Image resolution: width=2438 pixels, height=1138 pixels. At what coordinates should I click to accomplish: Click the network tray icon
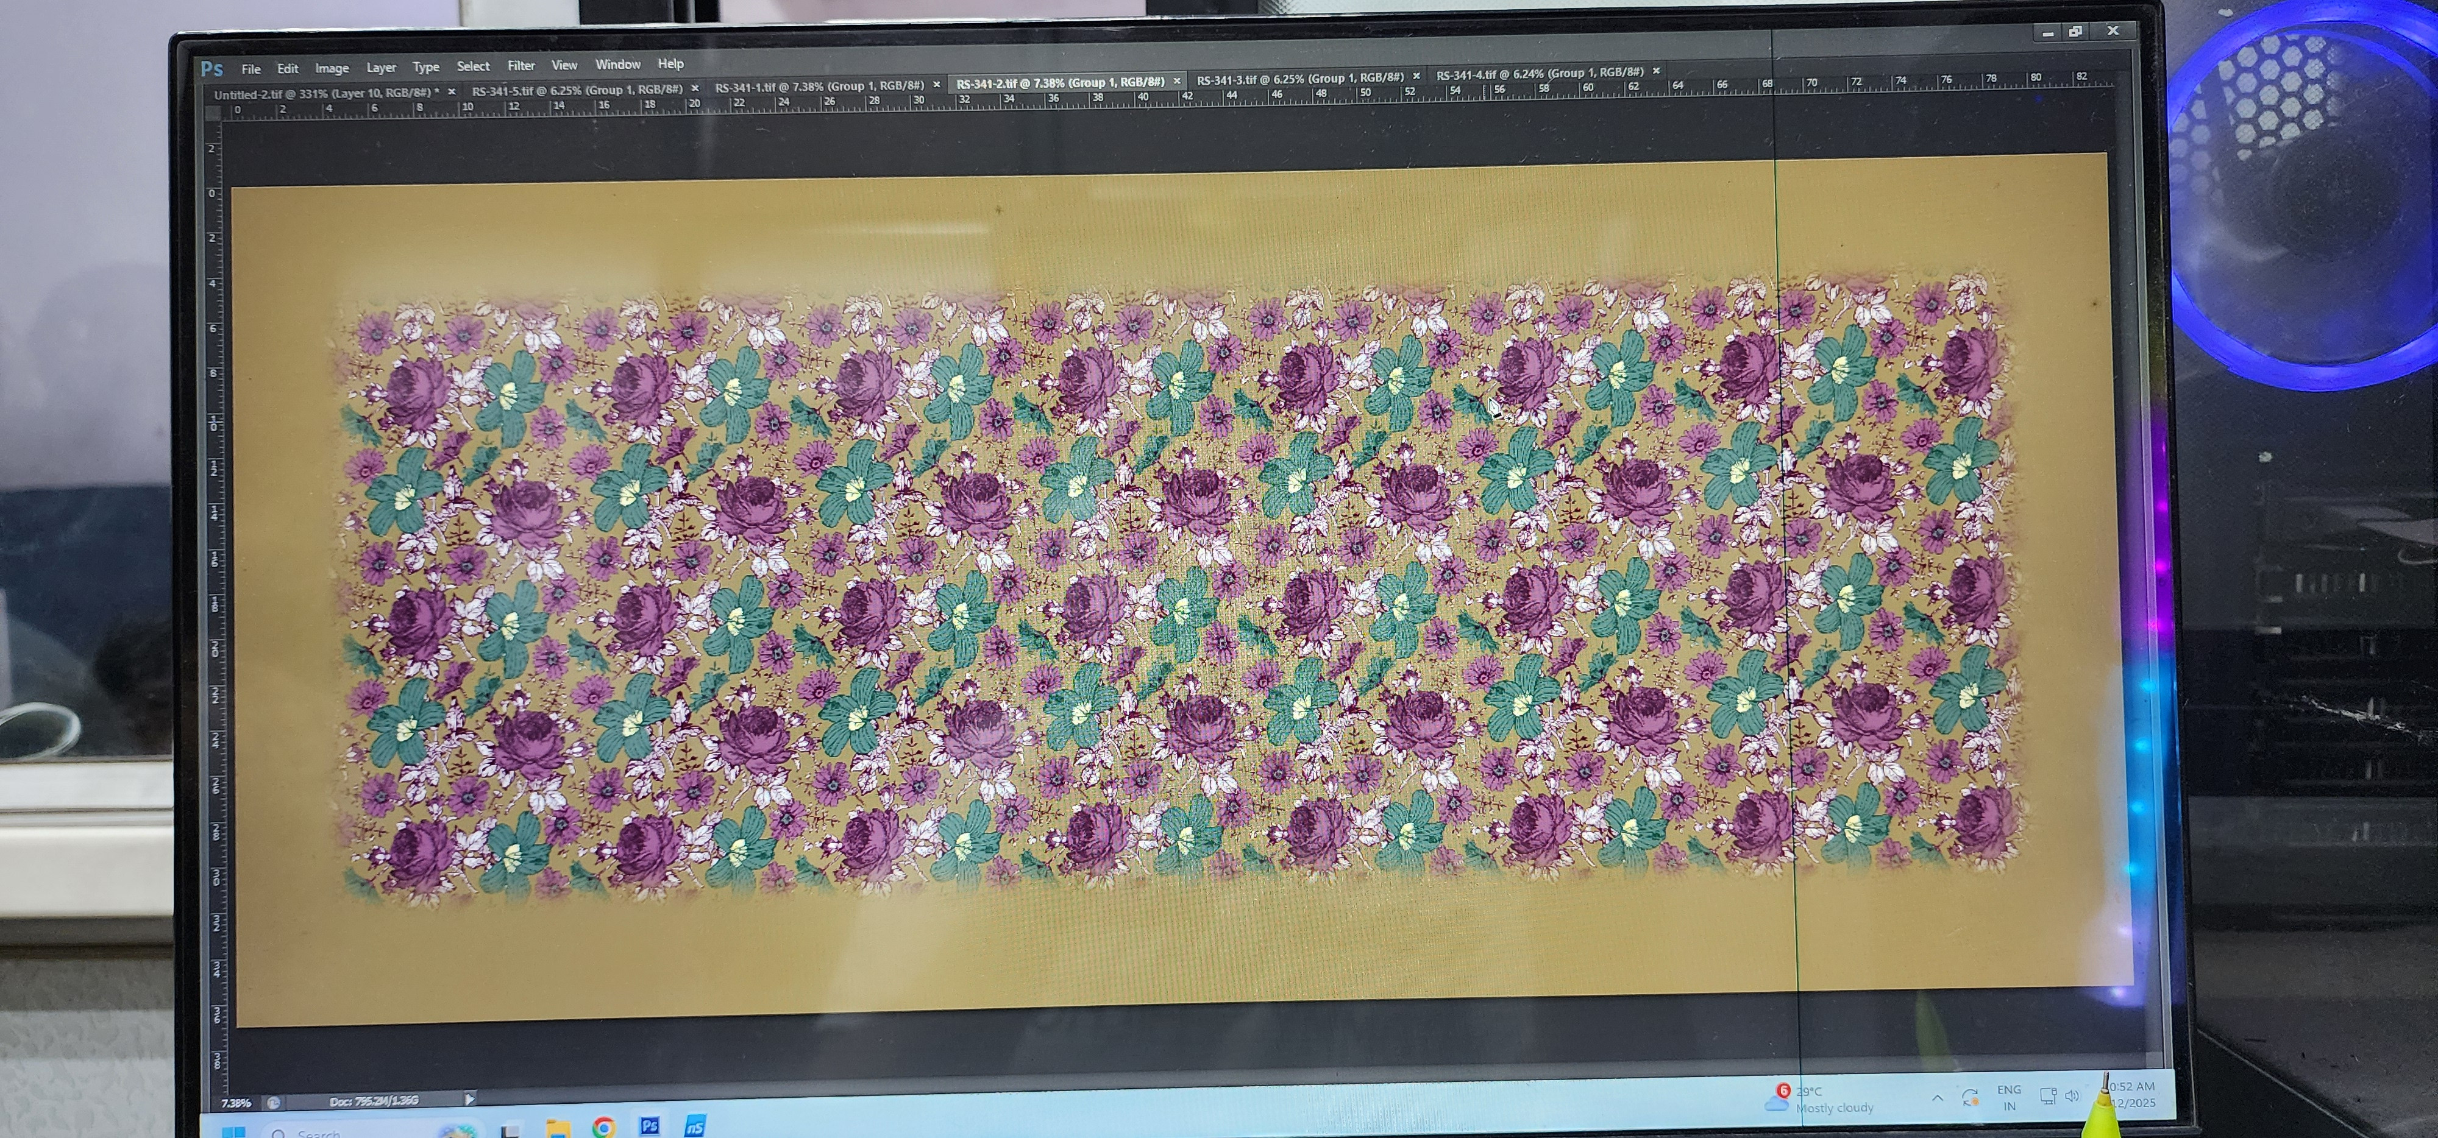coord(2047,1097)
